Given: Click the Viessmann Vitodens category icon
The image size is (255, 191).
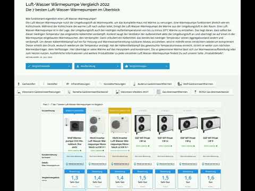Looking at the screenshot, I should (117, 92).
